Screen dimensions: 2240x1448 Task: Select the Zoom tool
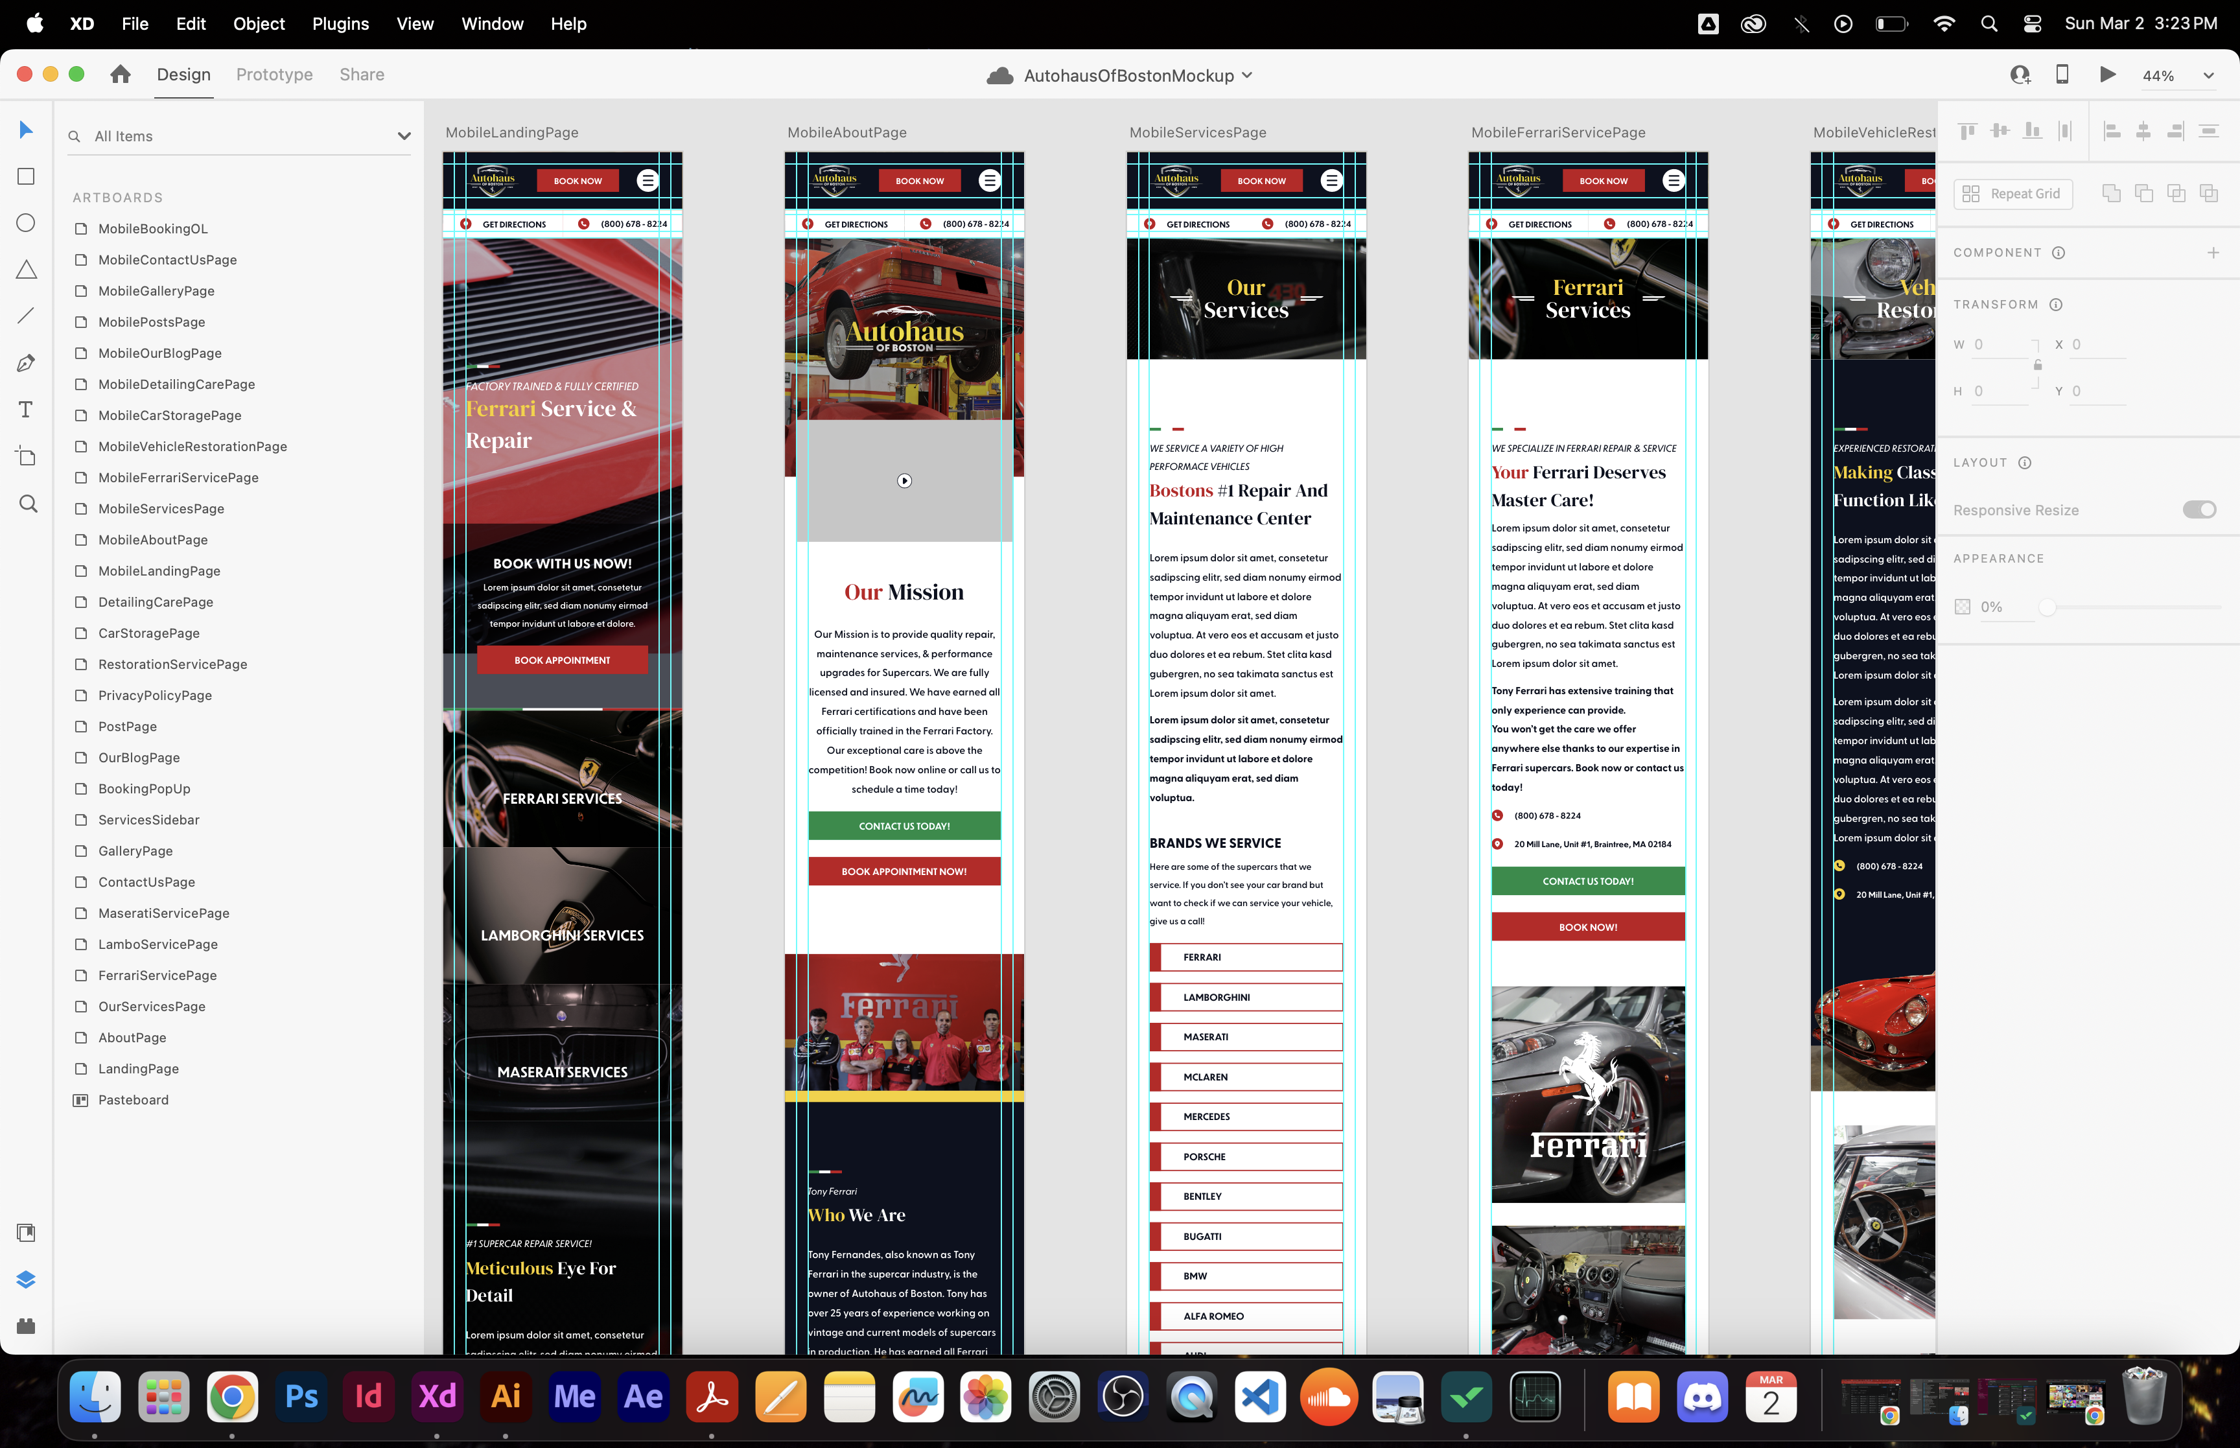tap(29, 504)
